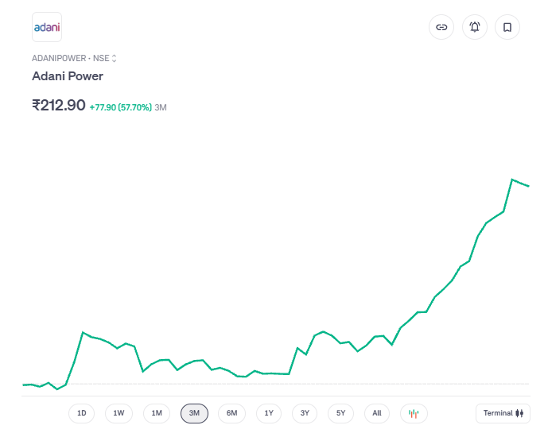Image resolution: width=548 pixels, height=433 pixels.
Task: Click the +77.90 (57.70%) gain label
Action: point(120,106)
